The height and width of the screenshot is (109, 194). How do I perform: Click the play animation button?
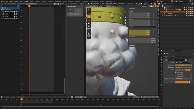click(82, 97)
